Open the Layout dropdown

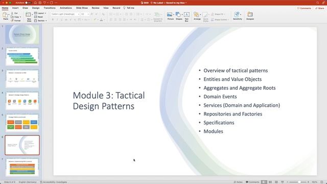(x=40, y=13)
